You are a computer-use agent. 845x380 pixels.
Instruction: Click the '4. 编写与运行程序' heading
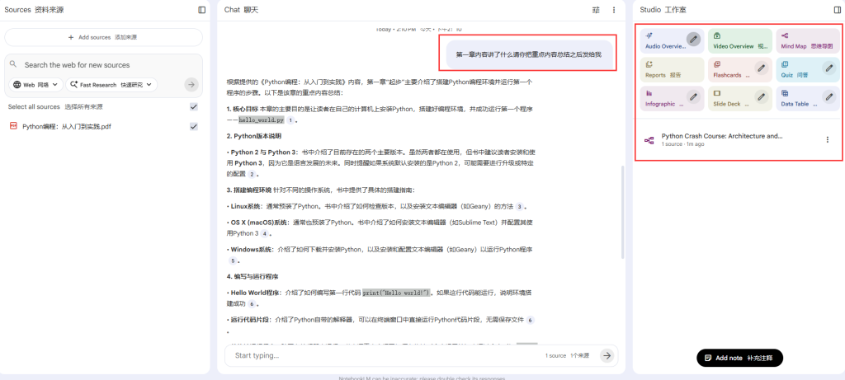point(253,277)
